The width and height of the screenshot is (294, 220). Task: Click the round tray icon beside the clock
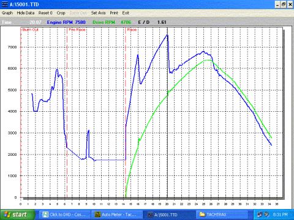(266, 215)
